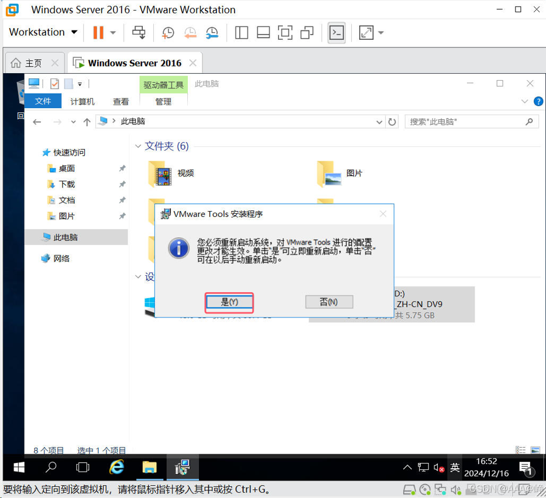546x498 pixels.
Task: Go up one folder level
Action: [x=87, y=122]
